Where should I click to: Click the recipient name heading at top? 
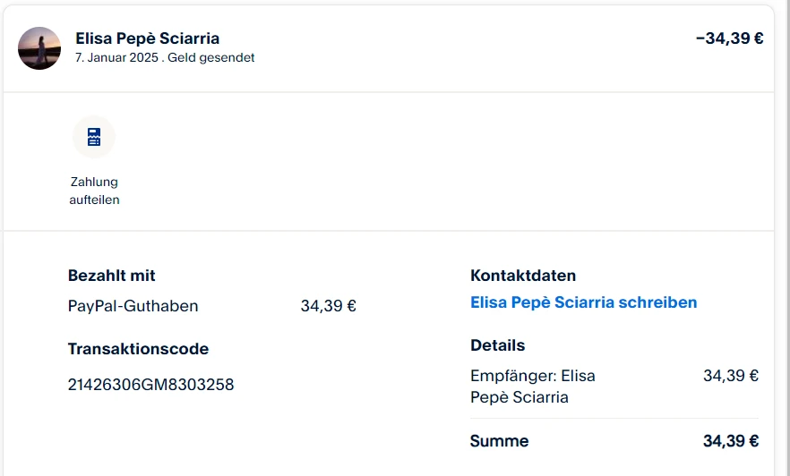click(x=147, y=38)
